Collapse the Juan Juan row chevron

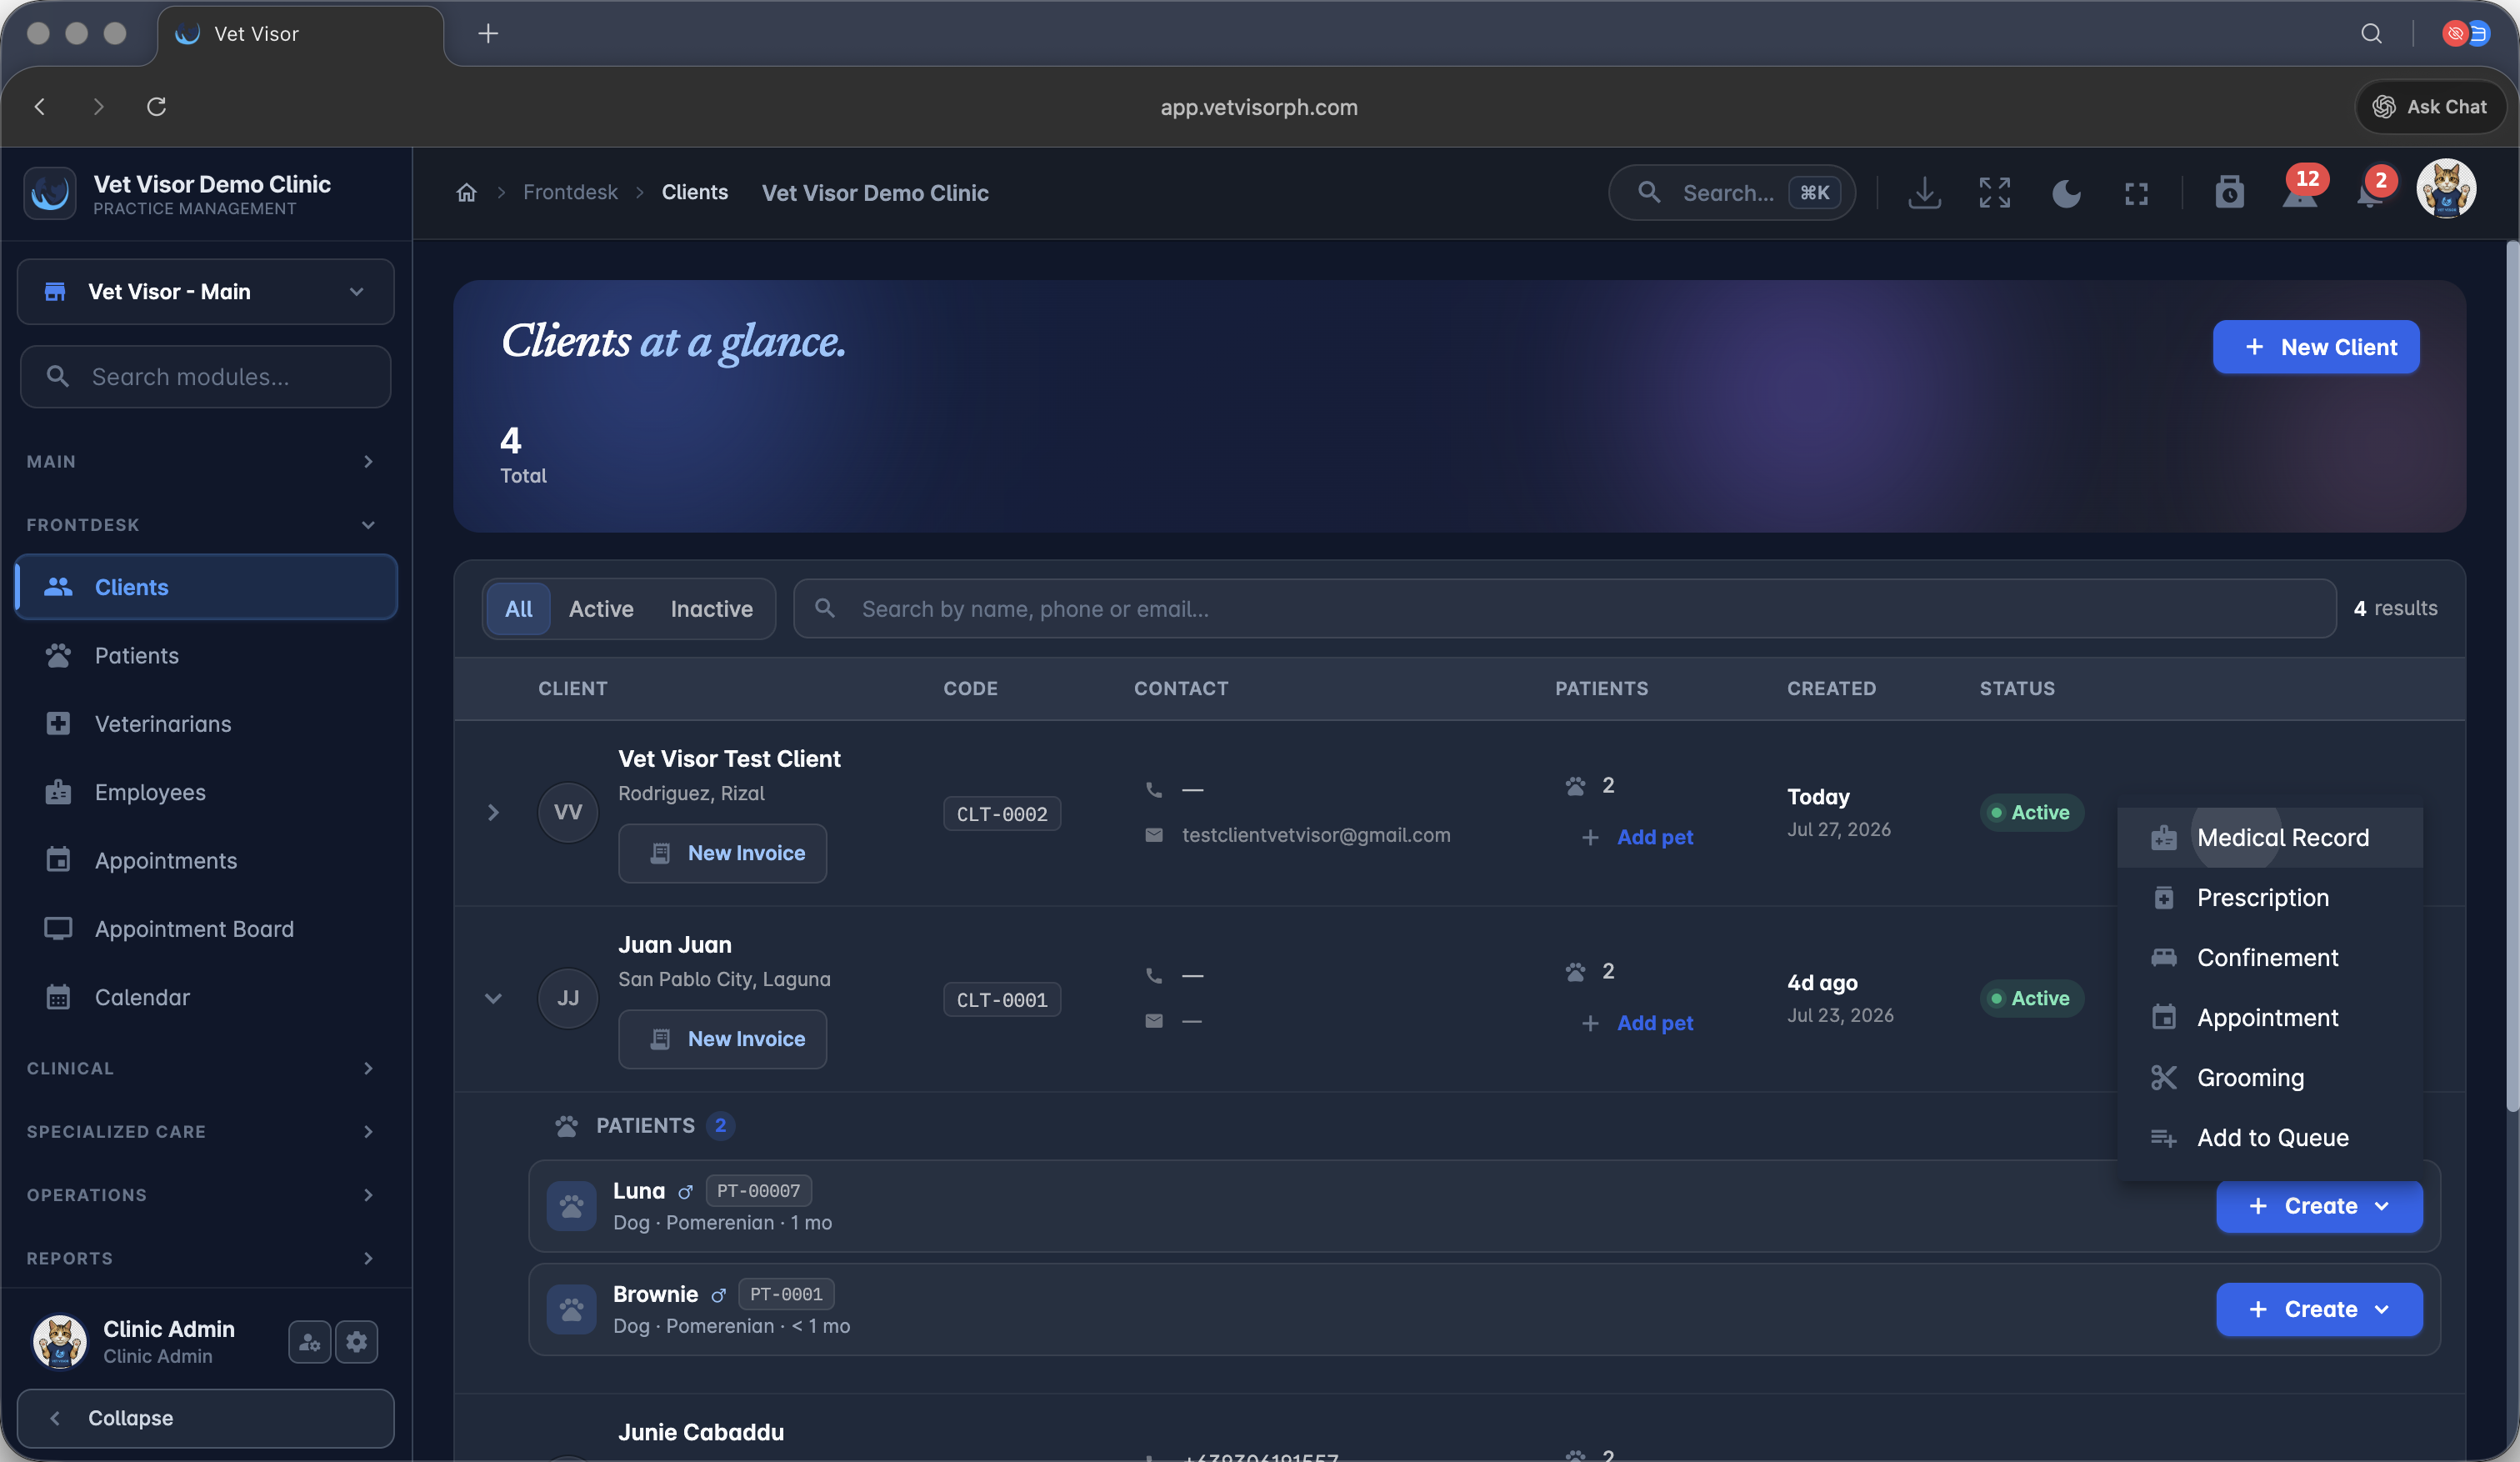(493, 998)
